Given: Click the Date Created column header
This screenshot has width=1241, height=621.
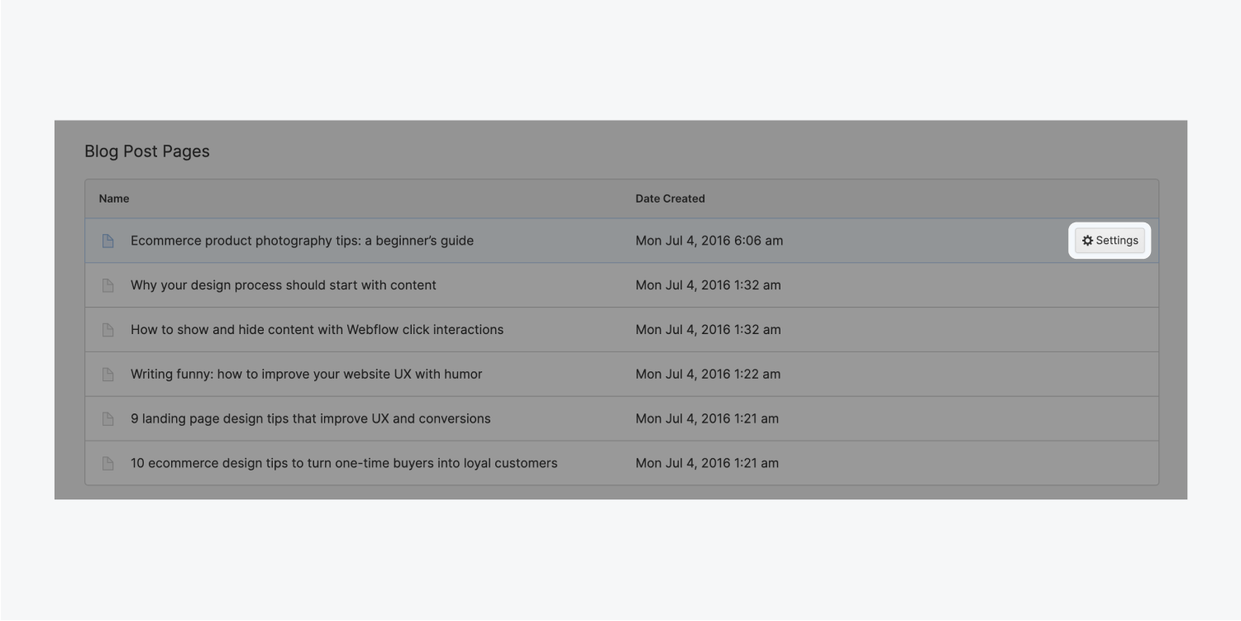Looking at the screenshot, I should pyautogui.click(x=670, y=198).
